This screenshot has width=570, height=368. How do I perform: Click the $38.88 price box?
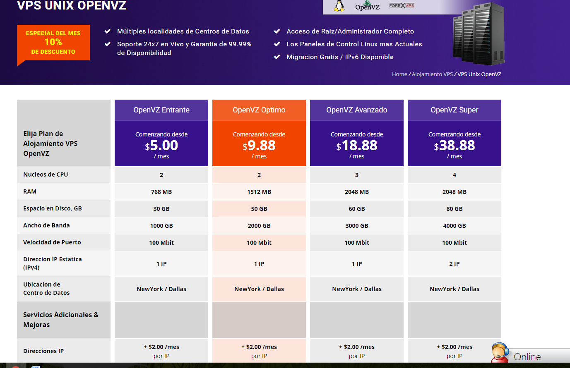point(455,143)
